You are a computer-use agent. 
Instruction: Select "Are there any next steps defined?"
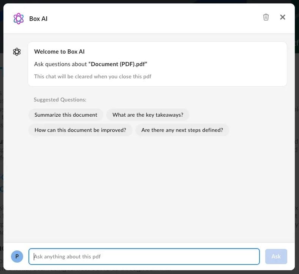coord(182,130)
